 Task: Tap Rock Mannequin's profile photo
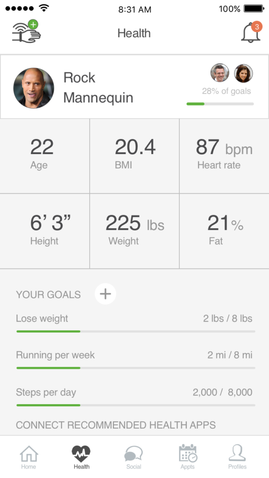click(x=34, y=88)
